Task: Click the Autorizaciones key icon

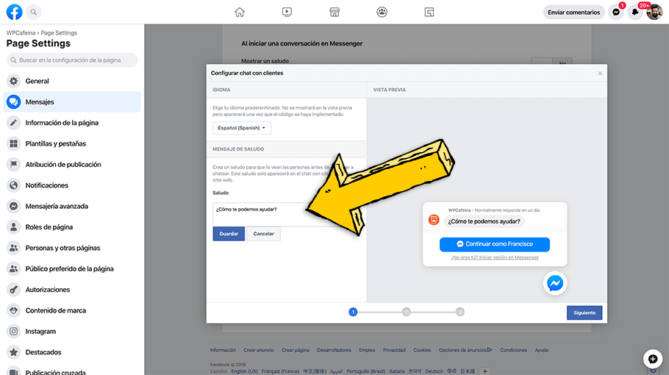Action: [14, 290]
